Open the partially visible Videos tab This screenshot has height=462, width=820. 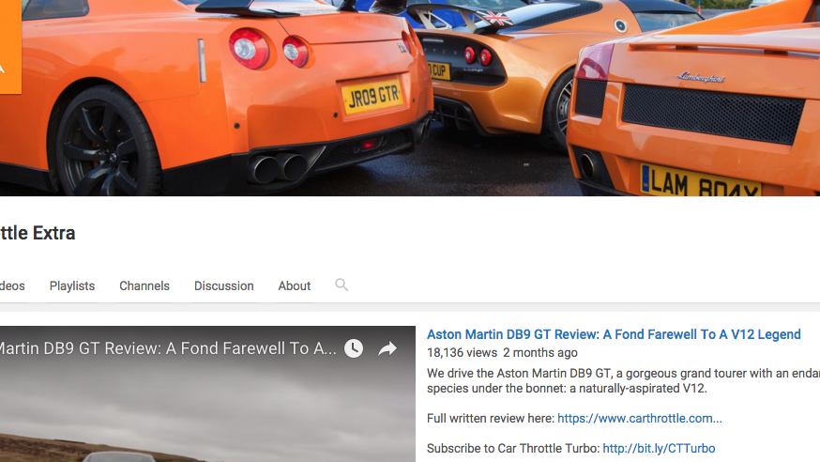[x=12, y=285]
